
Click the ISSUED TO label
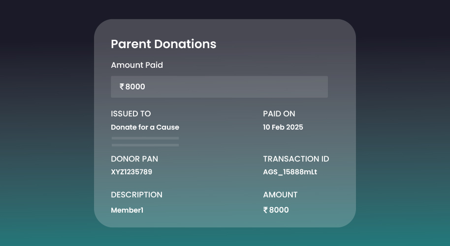pos(131,114)
